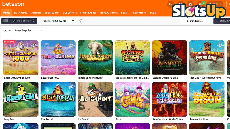Open Big Bass Secrets of the Golden Lake
230x129 pixels.
coord(133,58)
